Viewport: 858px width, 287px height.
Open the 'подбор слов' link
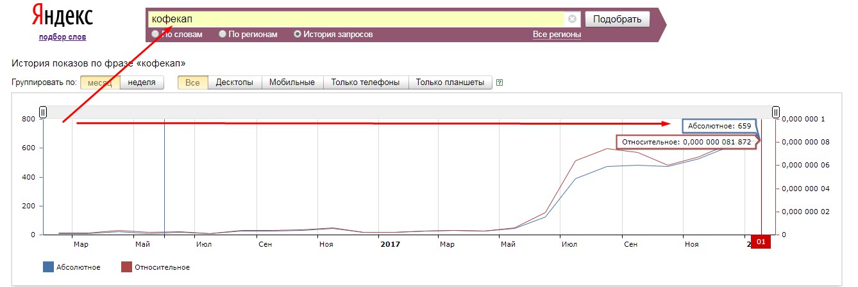click(x=62, y=37)
